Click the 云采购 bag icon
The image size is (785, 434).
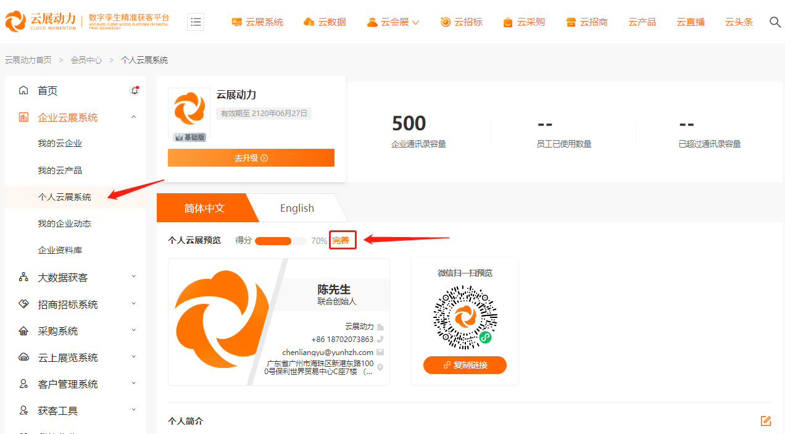point(508,22)
